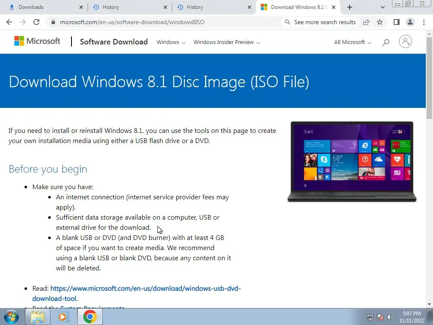Open the side panel icon
This screenshot has height=325, width=433.
click(x=397, y=22)
